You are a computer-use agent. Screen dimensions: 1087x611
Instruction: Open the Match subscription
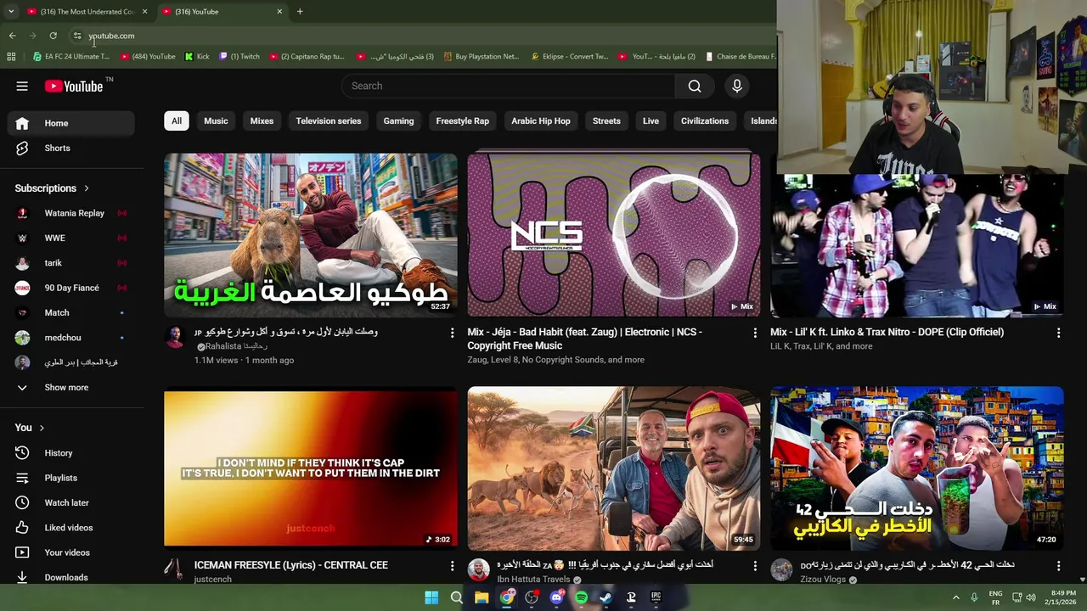point(71,312)
